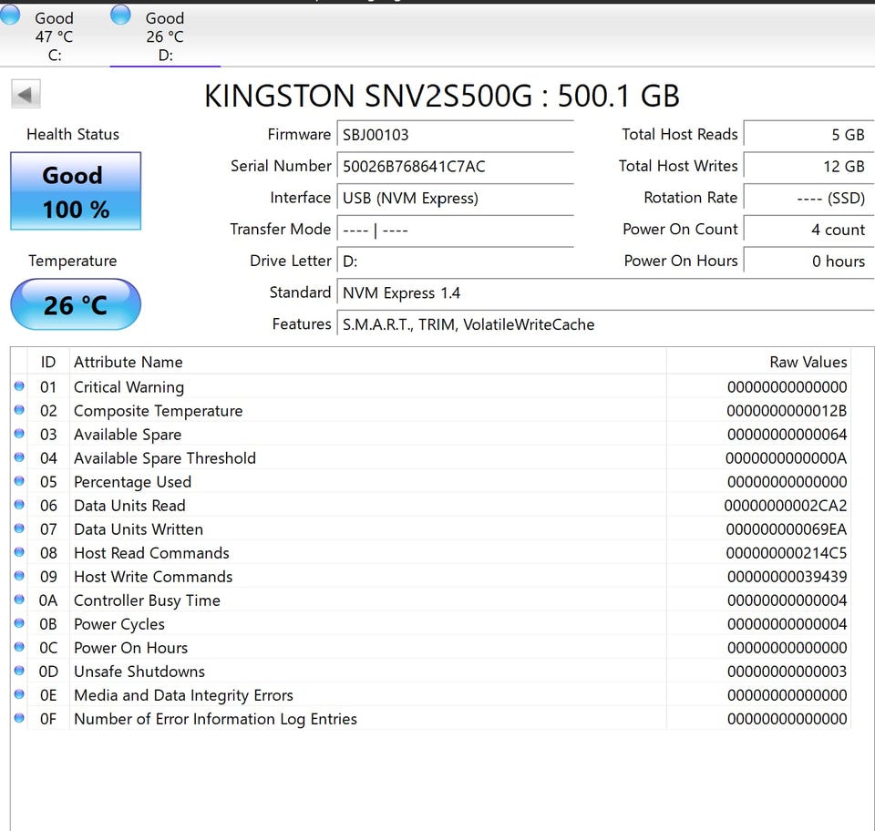The height and width of the screenshot is (831, 875).
Task: Click the Features field with S.M.A.R.T., TRIM
Action: [605, 324]
